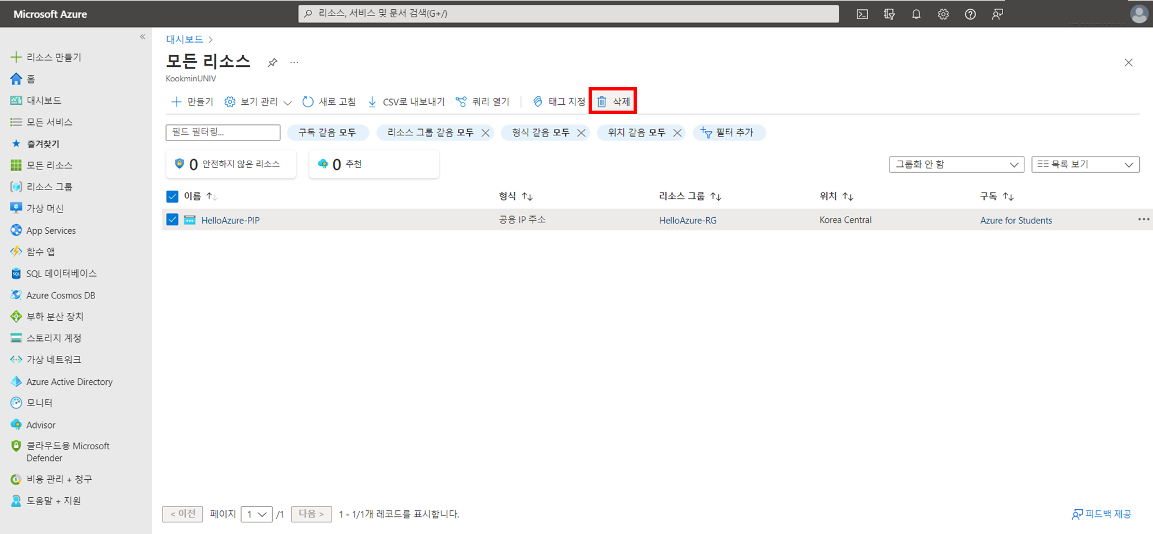Open the notifications bell
This screenshot has height=534, width=1153.
click(x=916, y=14)
